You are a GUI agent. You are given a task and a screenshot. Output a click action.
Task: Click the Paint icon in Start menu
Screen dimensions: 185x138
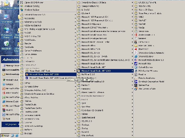coord(4,119)
